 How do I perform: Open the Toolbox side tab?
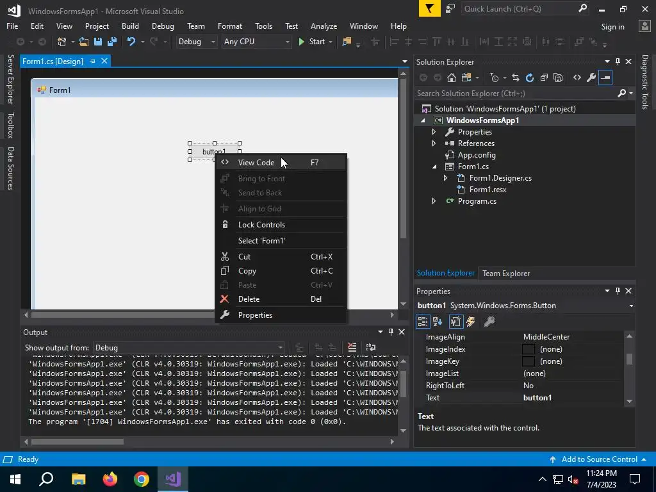10,125
